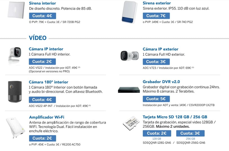Screen dimensions: 229x151
Task: Click the Sirena interior product image
Action: point(16,10)
